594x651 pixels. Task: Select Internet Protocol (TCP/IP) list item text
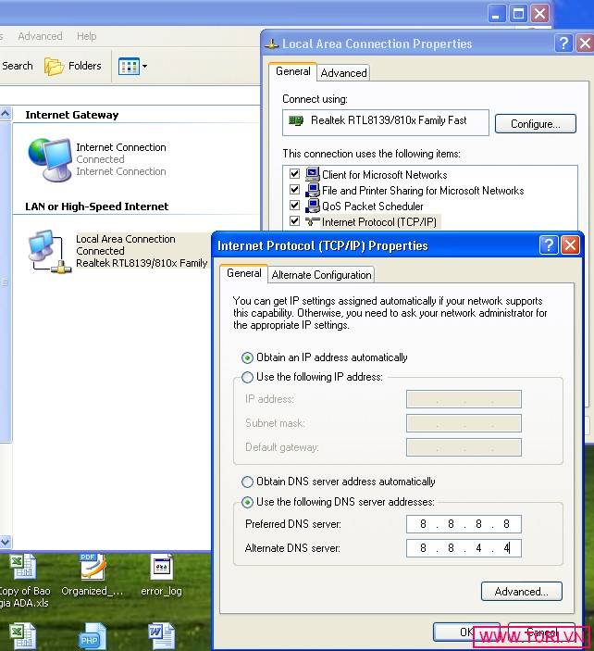379,222
